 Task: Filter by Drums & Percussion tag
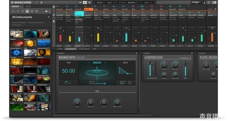(19, 23)
